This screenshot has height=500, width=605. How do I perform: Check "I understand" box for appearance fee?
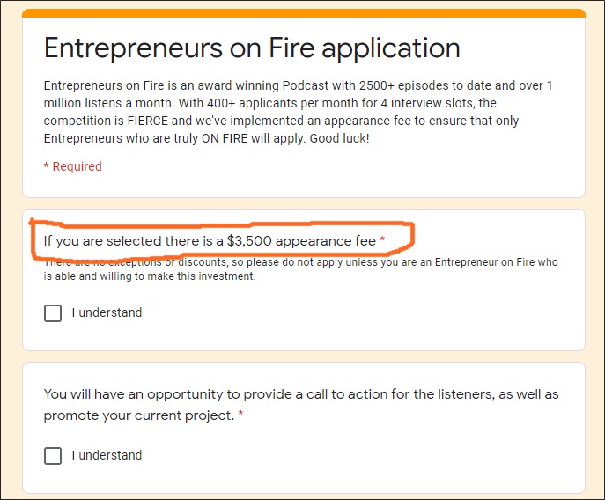(53, 313)
